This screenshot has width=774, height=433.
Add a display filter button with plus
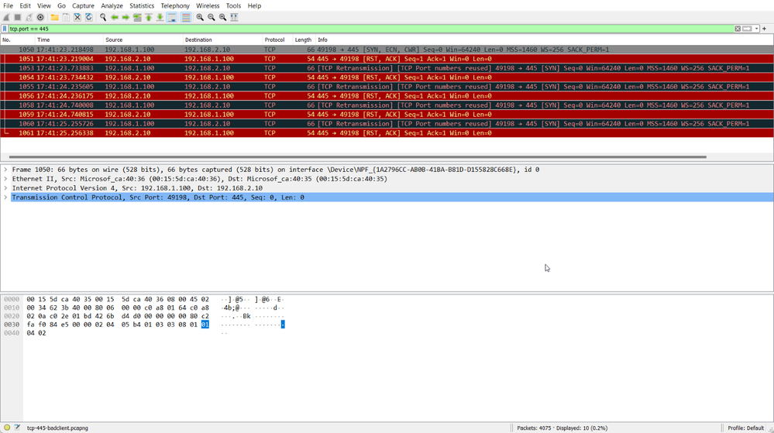click(x=765, y=29)
